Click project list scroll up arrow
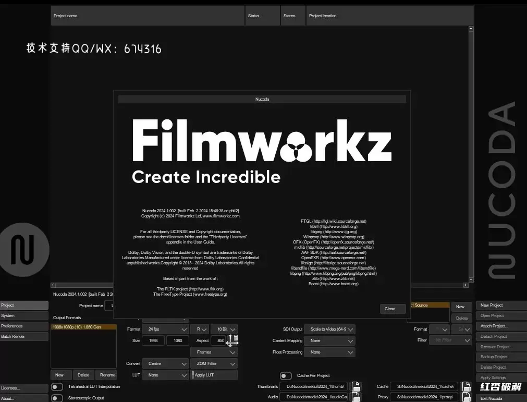The image size is (527, 402). pos(471,29)
